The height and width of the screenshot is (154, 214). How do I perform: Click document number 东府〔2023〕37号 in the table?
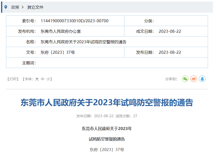pyautogui.click(x=58, y=52)
